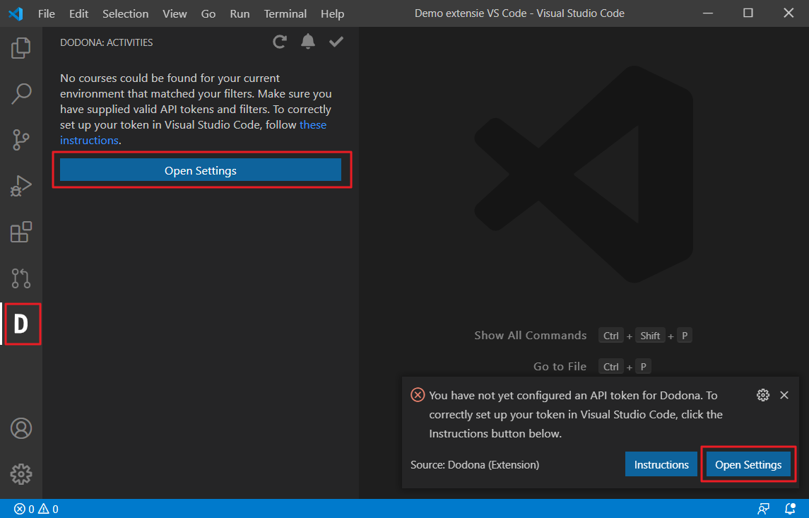
Task: Open the Accounts menu icon
Action: pos(20,428)
